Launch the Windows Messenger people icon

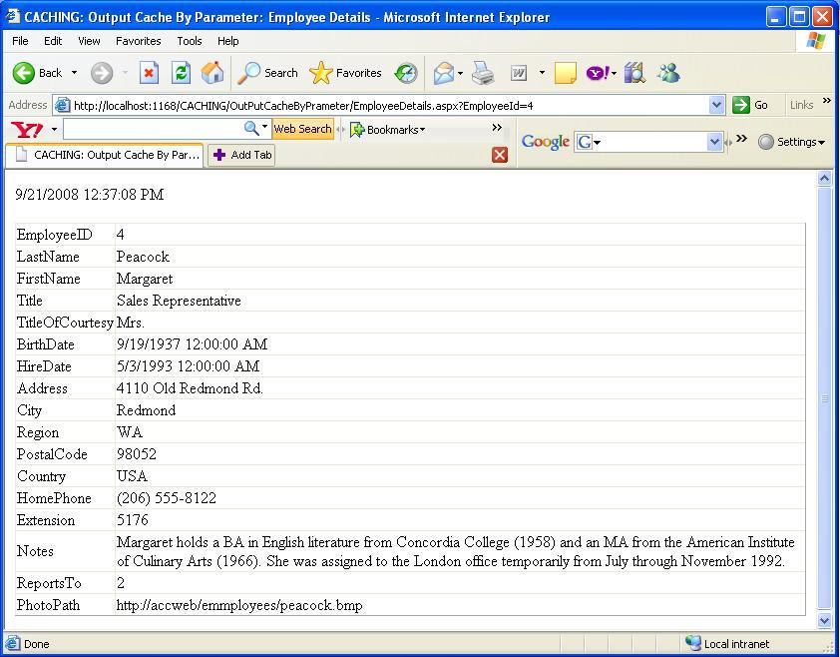[668, 73]
